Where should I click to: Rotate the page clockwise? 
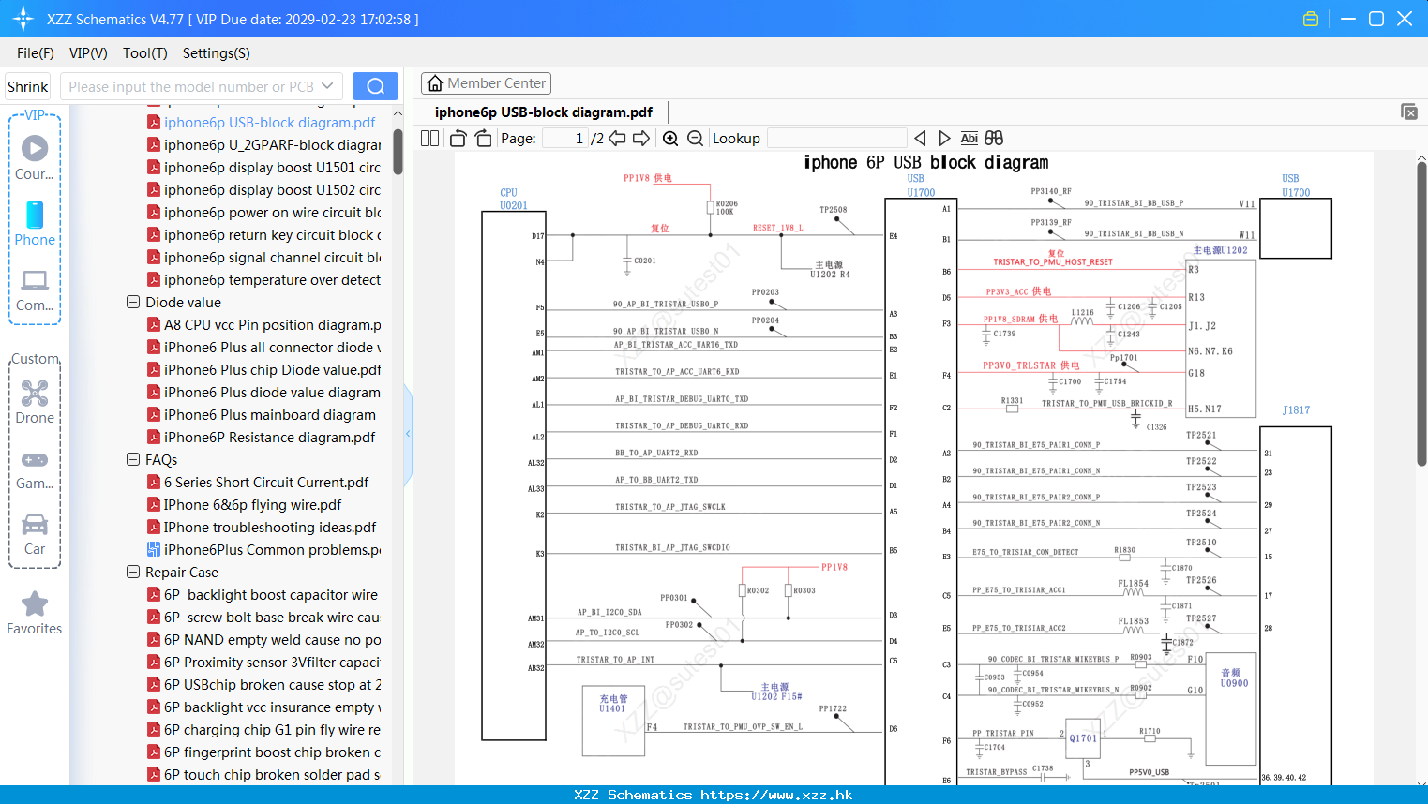(x=483, y=138)
